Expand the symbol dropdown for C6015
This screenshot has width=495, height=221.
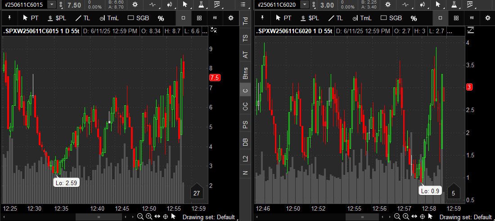tap(52, 4)
